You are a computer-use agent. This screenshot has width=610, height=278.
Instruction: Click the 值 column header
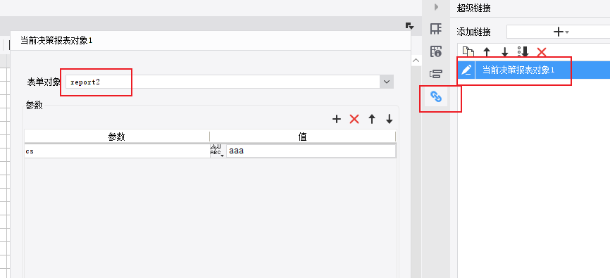(x=303, y=137)
